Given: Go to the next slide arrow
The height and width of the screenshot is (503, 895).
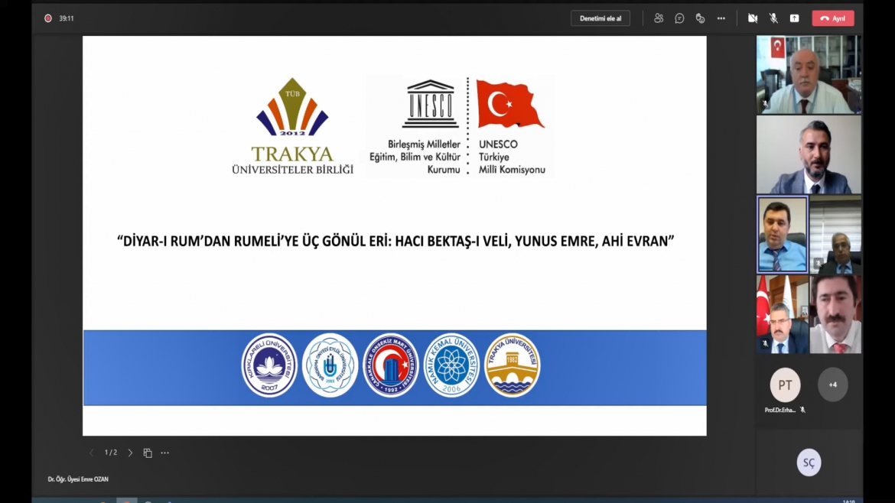Looking at the screenshot, I should click(130, 453).
